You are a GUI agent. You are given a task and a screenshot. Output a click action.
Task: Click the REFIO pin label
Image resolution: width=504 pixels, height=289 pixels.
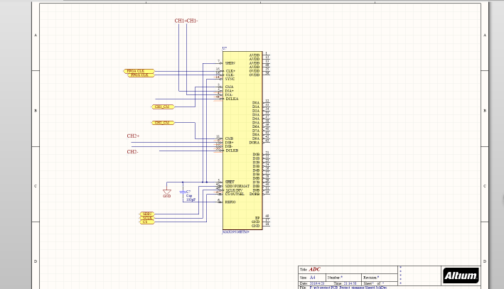pyautogui.click(x=230, y=202)
